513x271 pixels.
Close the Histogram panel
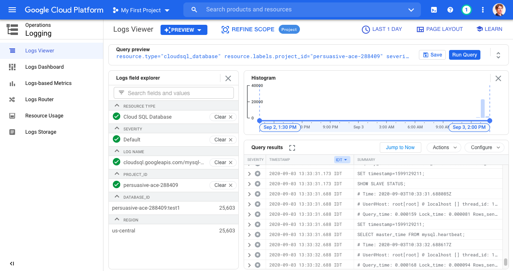pos(498,78)
